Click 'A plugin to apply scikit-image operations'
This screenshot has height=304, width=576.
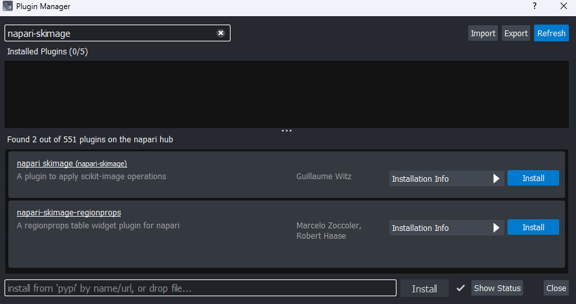92,177
